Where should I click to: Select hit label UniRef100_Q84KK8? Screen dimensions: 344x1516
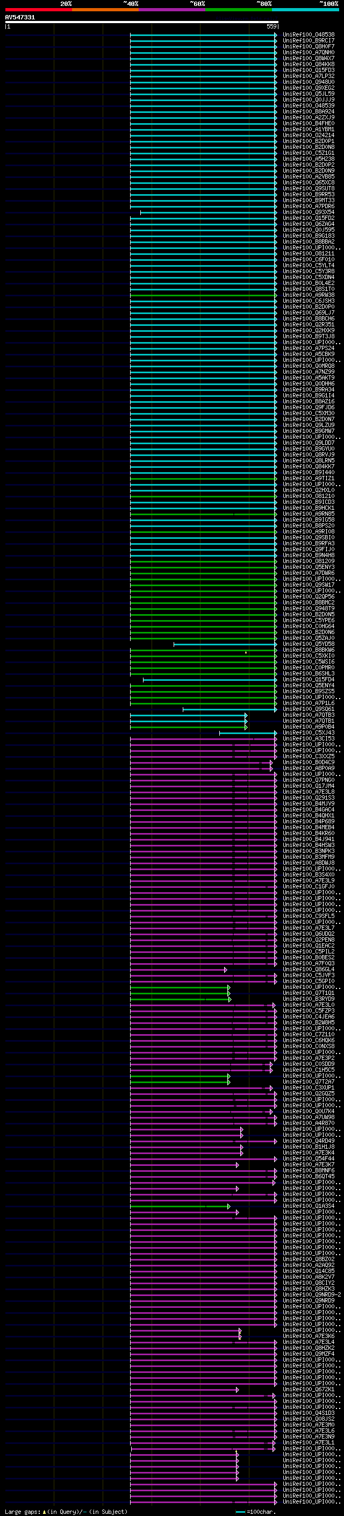pos(309,64)
